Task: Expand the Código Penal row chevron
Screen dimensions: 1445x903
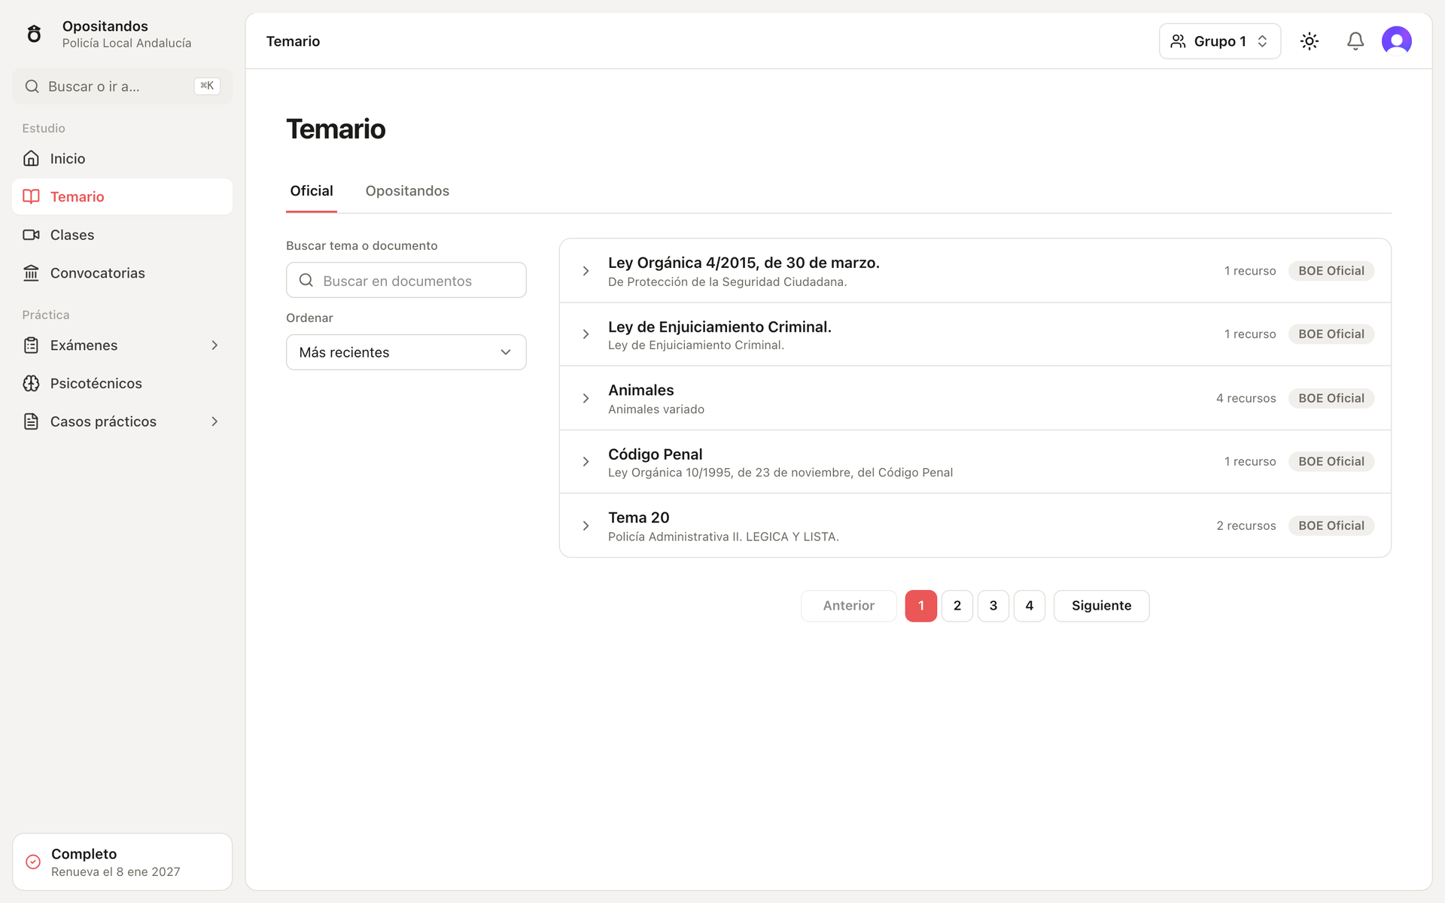Action: (586, 461)
